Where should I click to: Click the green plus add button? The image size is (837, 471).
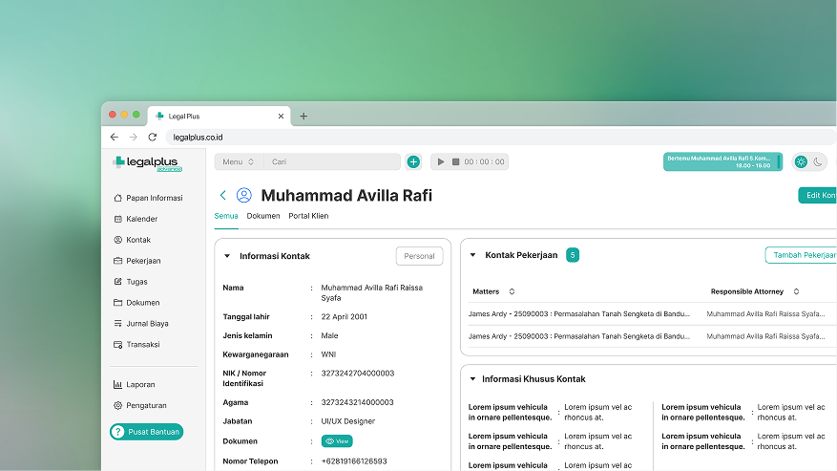[x=413, y=162]
